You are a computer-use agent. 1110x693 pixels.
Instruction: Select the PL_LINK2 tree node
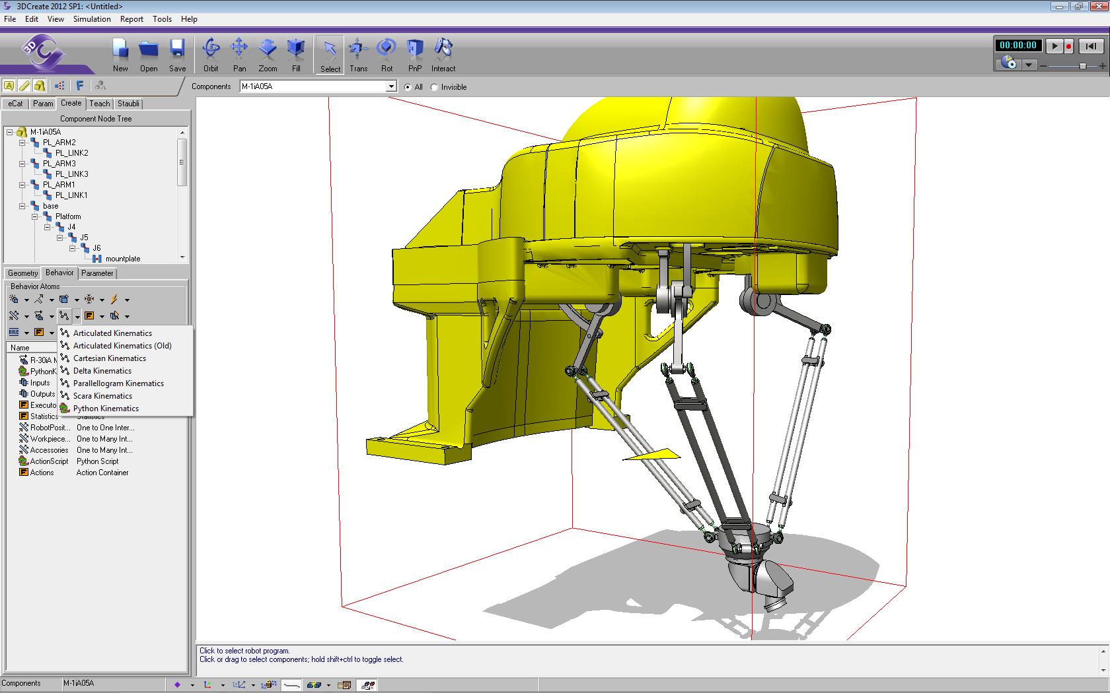click(x=71, y=153)
